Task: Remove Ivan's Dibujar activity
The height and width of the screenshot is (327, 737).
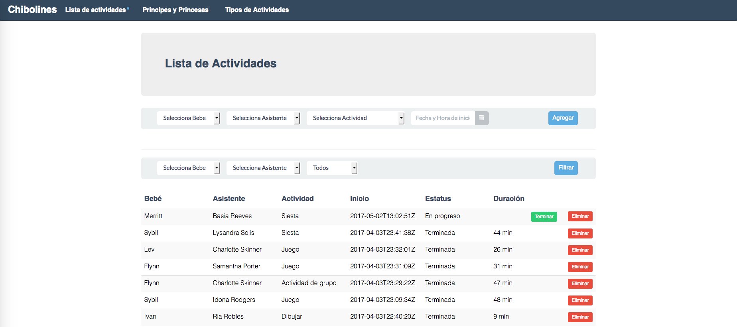Action: pyautogui.click(x=580, y=317)
